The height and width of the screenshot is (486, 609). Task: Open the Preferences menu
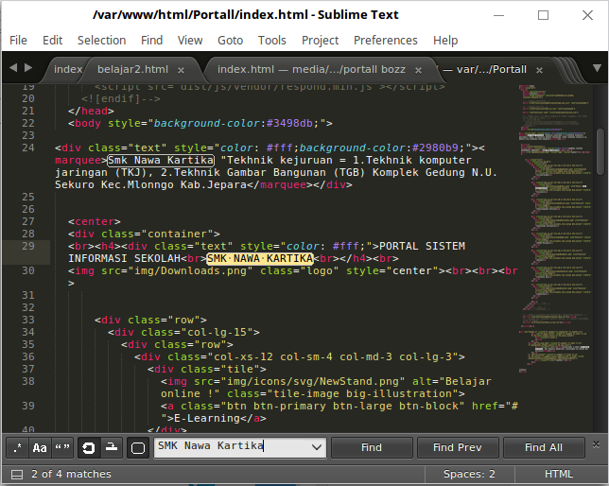point(385,41)
